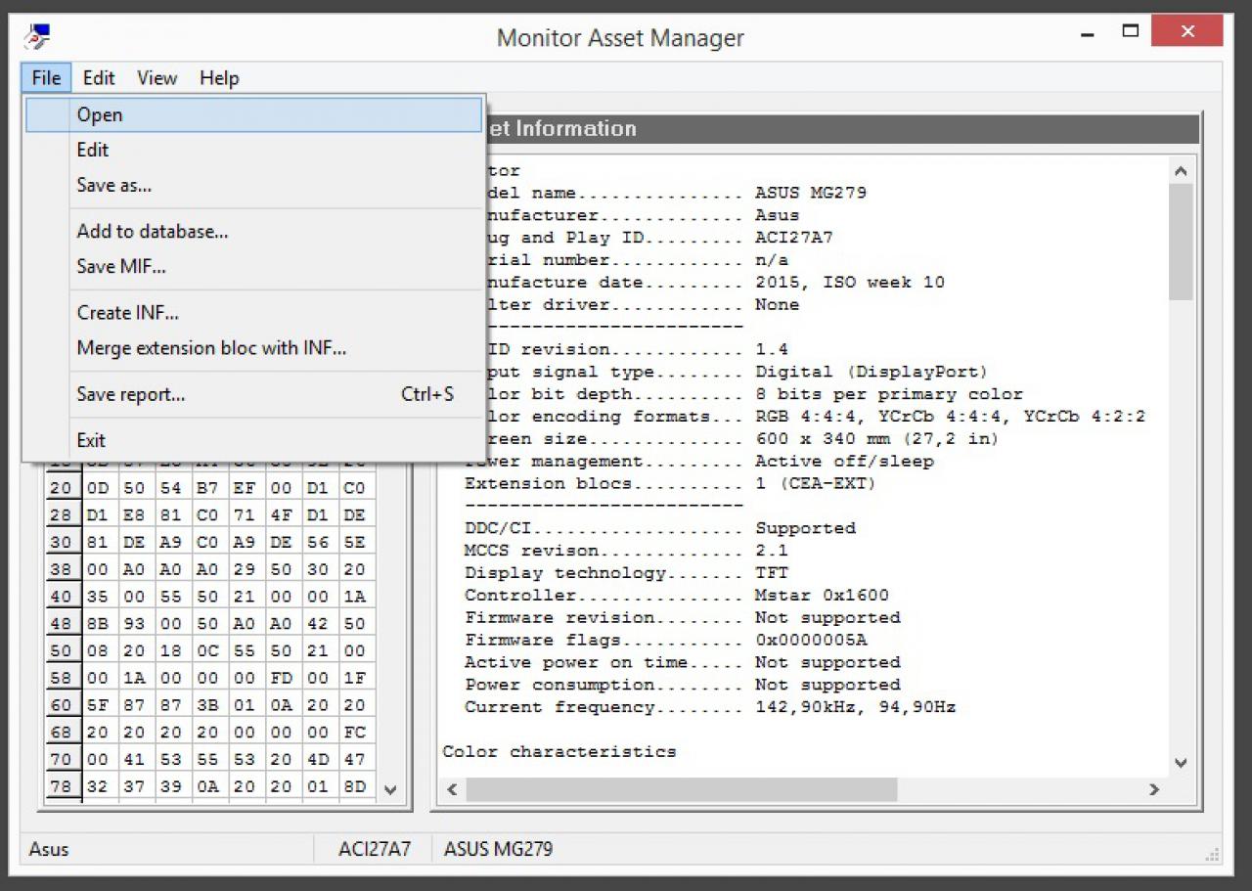Click hex row header 20
Screen dimensions: 1252x891
(62, 487)
